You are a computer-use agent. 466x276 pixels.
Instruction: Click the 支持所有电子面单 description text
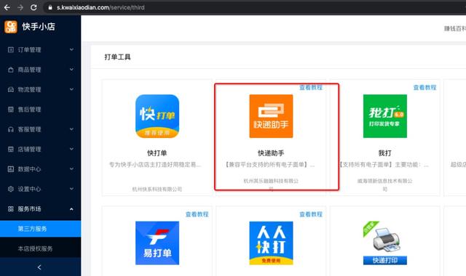384,164
